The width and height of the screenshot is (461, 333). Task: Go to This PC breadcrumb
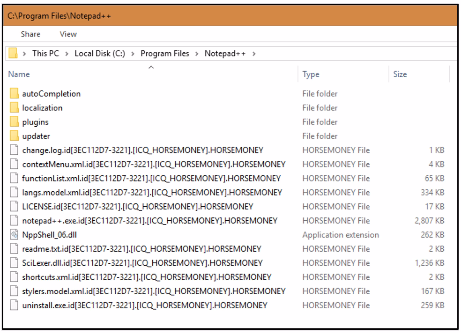coord(45,53)
